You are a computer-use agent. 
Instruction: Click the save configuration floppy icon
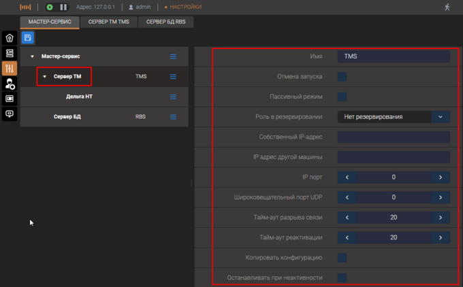point(27,38)
